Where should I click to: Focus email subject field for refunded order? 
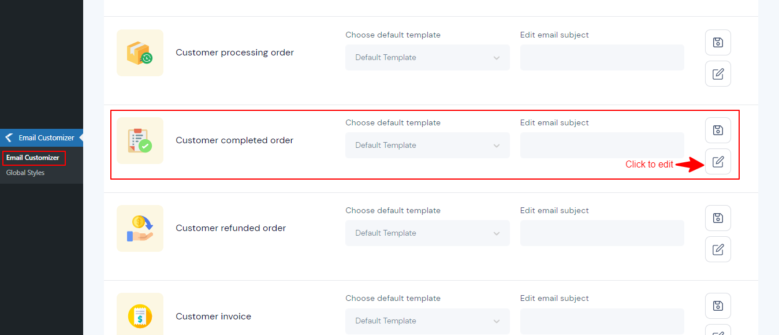(x=602, y=233)
